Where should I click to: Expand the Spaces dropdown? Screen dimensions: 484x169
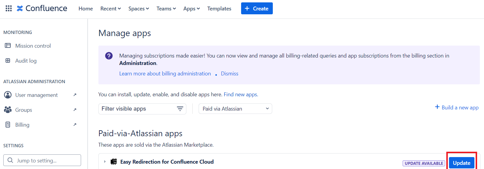coord(138,9)
